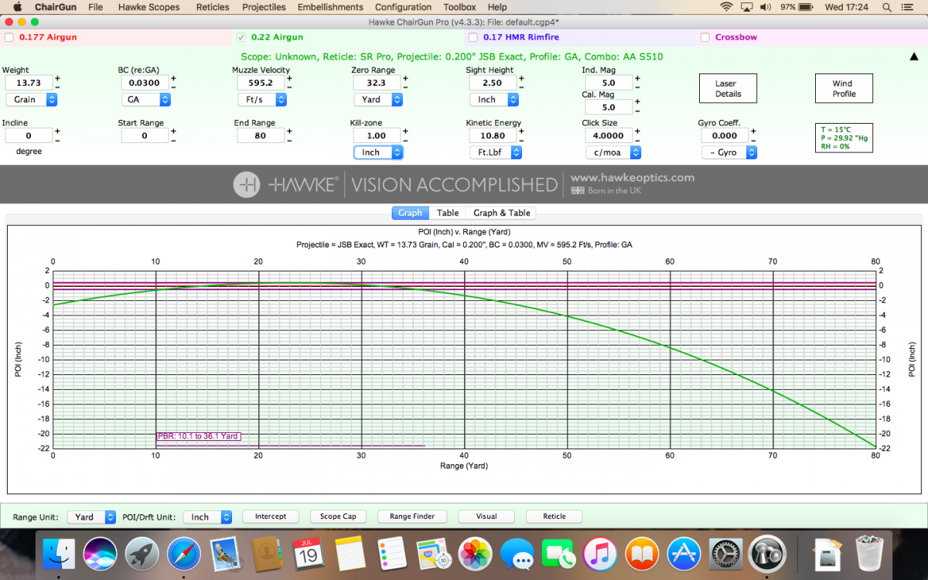
Task: Click the Visual button
Action: [486, 517]
